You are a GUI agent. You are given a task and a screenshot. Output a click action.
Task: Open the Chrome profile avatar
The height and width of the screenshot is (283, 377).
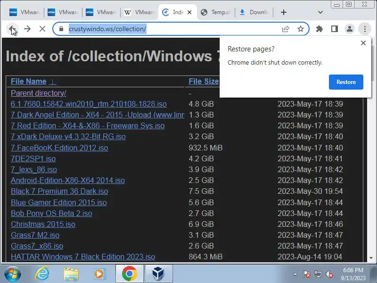pyautogui.click(x=350, y=29)
